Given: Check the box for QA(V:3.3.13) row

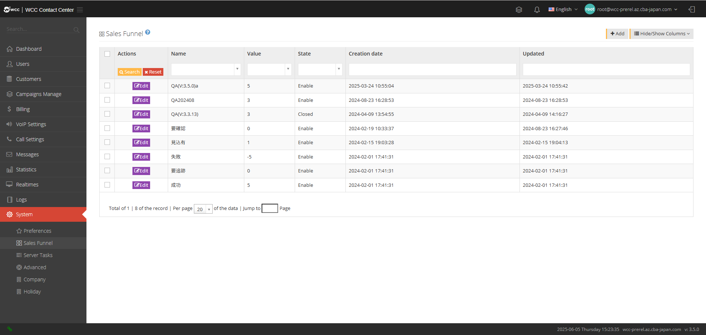Looking at the screenshot, I should pos(107,114).
